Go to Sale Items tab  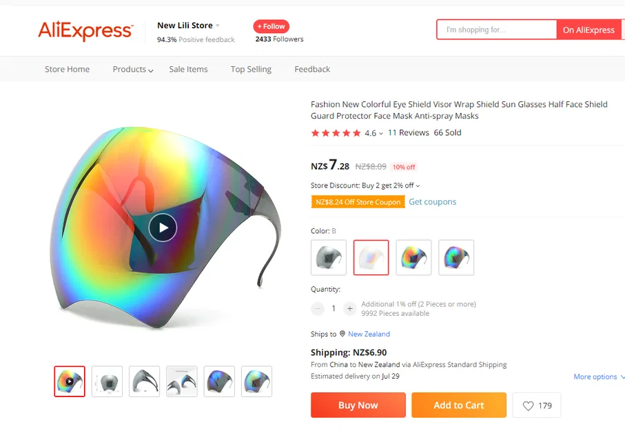pyautogui.click(x=188, y=69)
